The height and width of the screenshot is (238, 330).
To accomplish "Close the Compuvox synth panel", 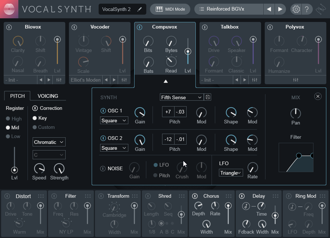I will point(318,96).
